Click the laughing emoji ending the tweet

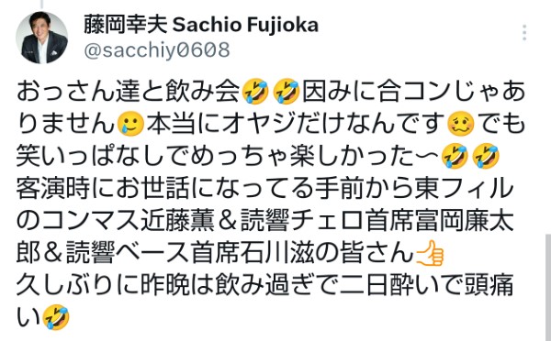[55, 317]
